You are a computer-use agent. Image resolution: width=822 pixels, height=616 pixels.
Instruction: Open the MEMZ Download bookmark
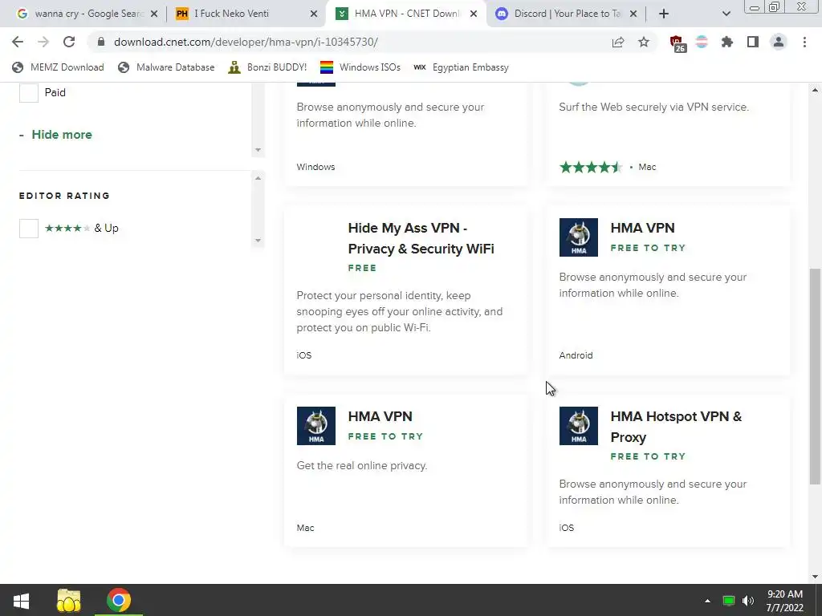point(58,67)
